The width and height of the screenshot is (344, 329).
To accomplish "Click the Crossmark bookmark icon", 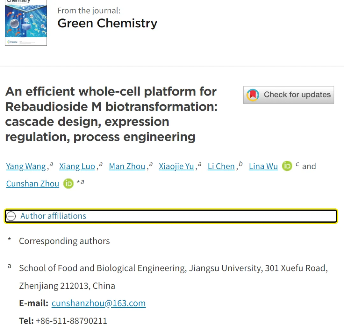I will [253, 95].
